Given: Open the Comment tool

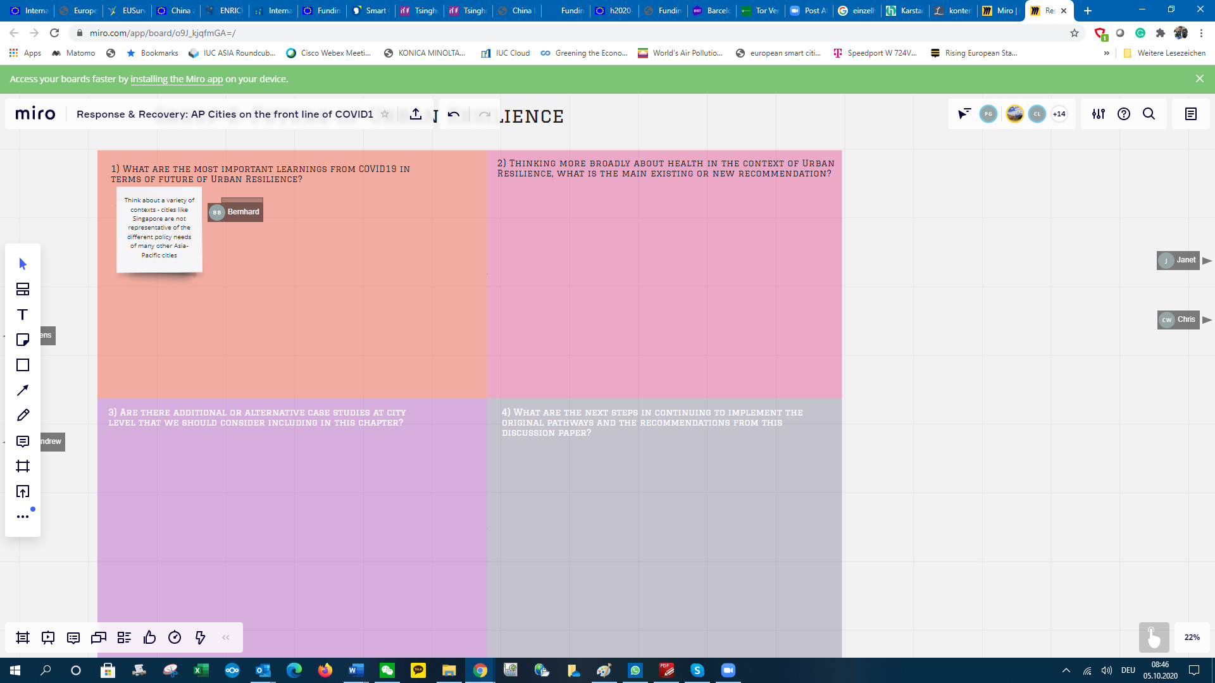Looking at the screenshot, I should 23,441.
